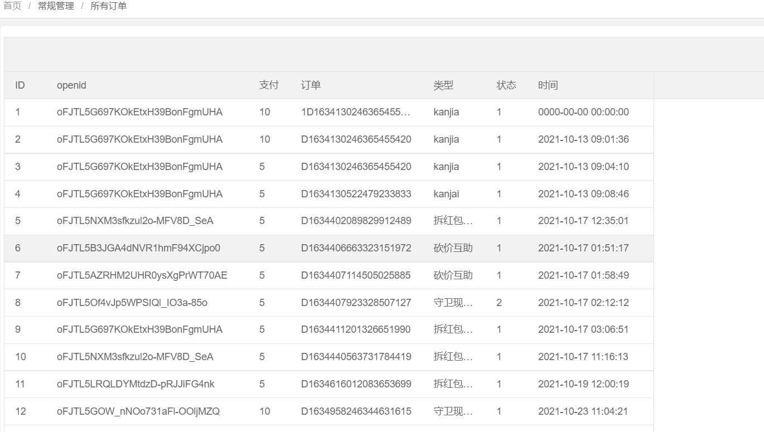Click the 状态 column header

click(x=506, y=85)
